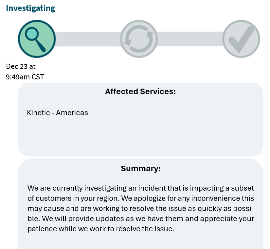
Task: Click the "Dec 23 at" date text
Action: [21, 66]
